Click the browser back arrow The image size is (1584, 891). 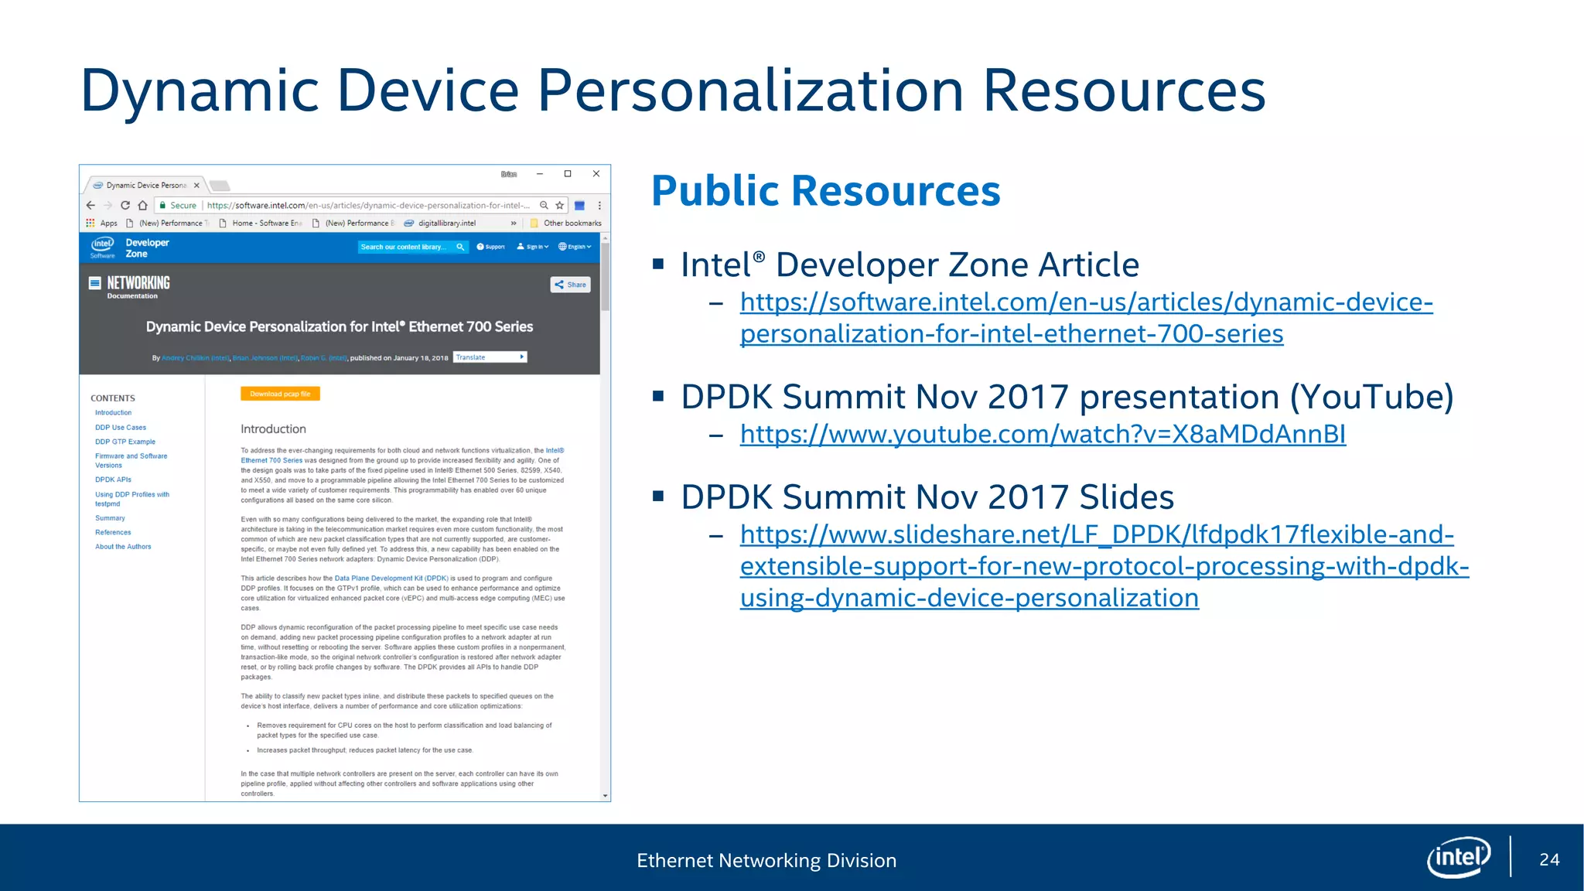(90, 206)
